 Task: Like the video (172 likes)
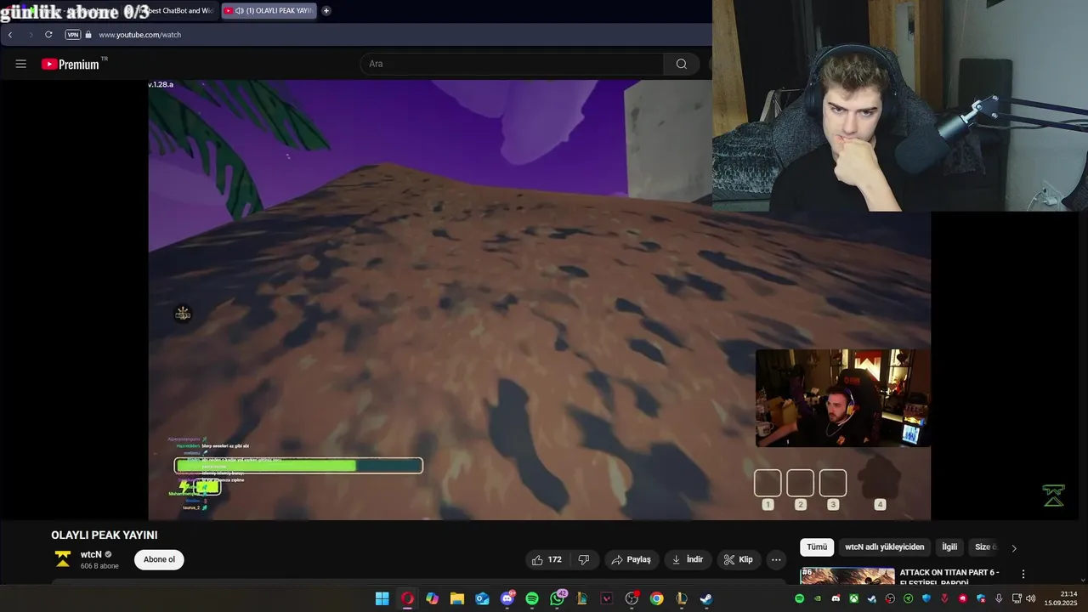tap(547, 559)
